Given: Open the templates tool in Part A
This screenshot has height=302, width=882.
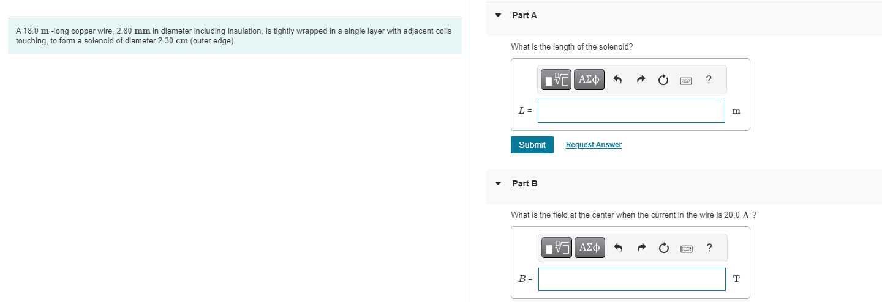Looking at the screenshot, I should click(x=556, y=79).
